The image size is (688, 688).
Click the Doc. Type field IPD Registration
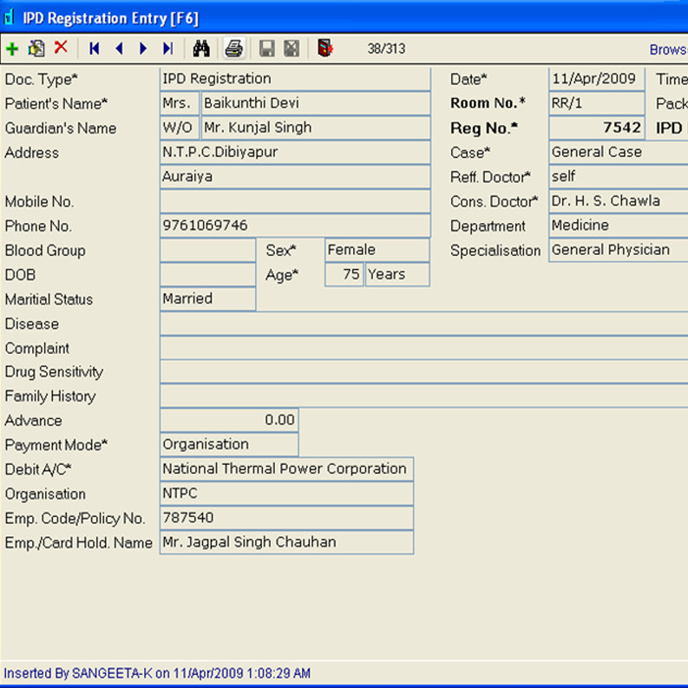coord(295,79)
